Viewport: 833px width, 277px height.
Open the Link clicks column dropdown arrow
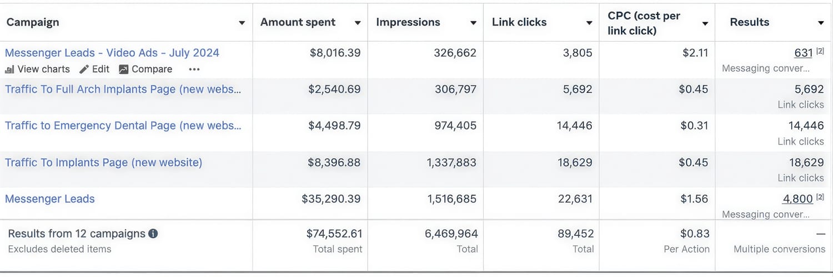pyautogui.click(x=589, y=23)
